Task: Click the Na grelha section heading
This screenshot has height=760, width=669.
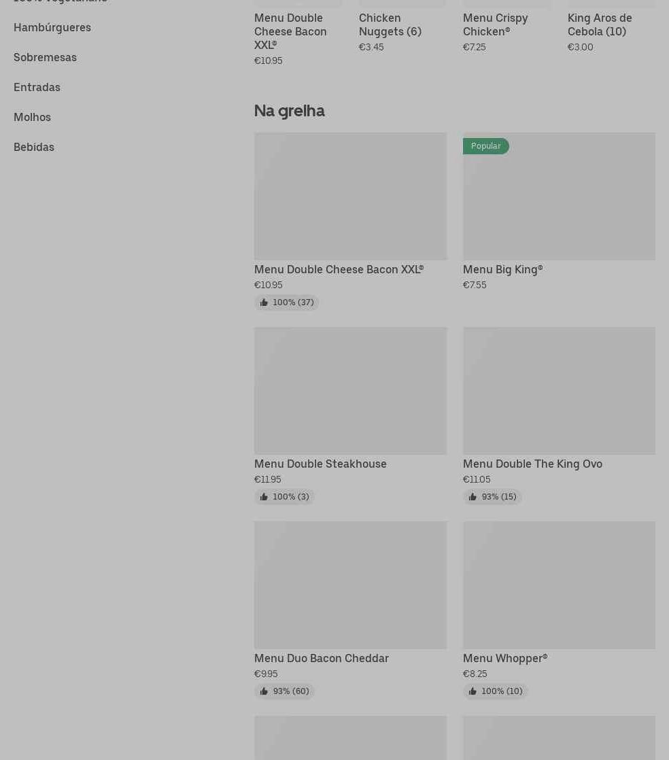Action: (x=289, y=111)
